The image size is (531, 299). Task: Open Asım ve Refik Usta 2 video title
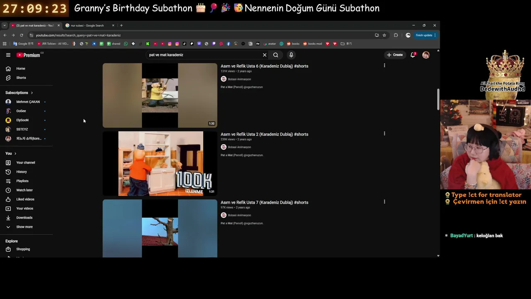(264, 134)
